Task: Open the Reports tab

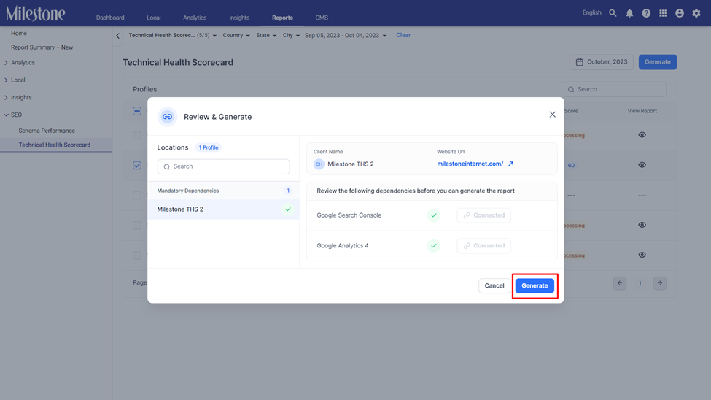Action: click(282, 18)
